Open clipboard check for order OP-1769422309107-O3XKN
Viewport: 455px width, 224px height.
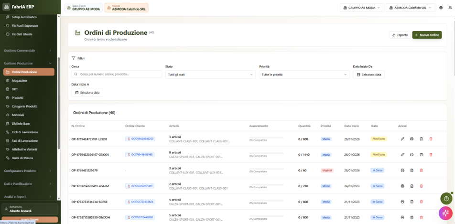pos(421,155)
